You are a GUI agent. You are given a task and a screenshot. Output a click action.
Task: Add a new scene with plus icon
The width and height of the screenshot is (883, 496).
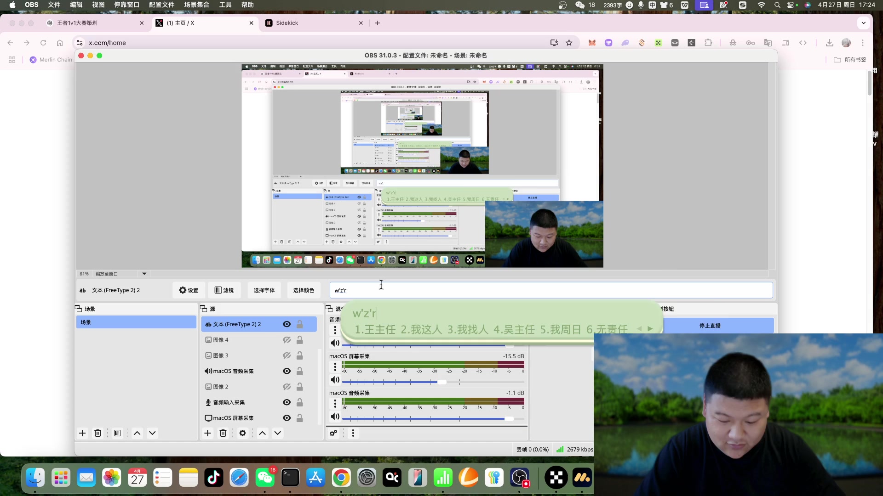82,433
